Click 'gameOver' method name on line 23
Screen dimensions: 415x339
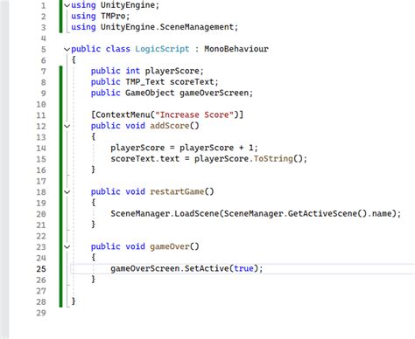click(x=170, y=246)
